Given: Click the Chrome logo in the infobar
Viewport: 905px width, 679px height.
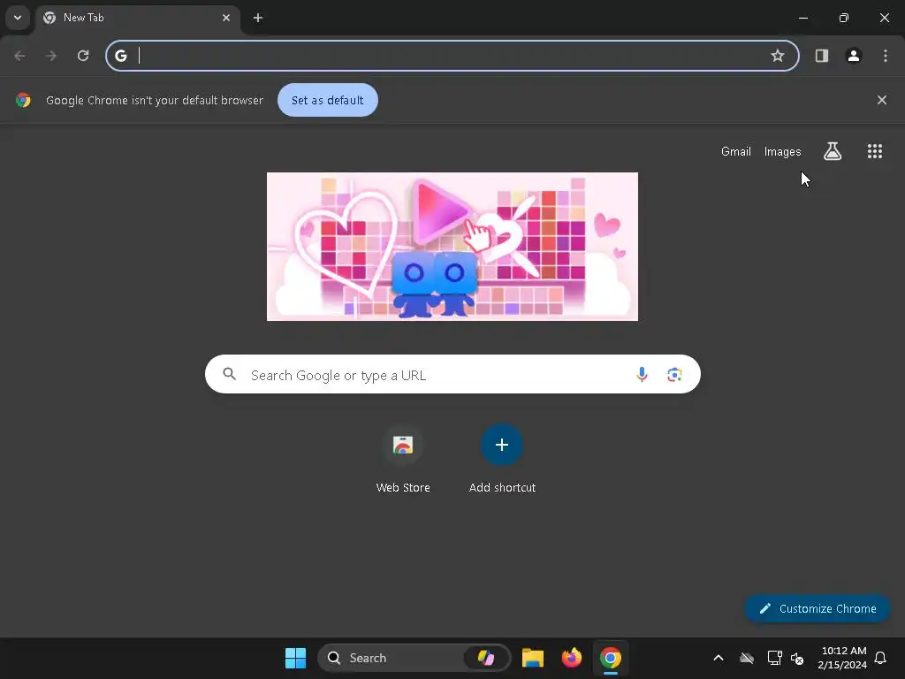Looking at the screenshot, I should 23,100.
